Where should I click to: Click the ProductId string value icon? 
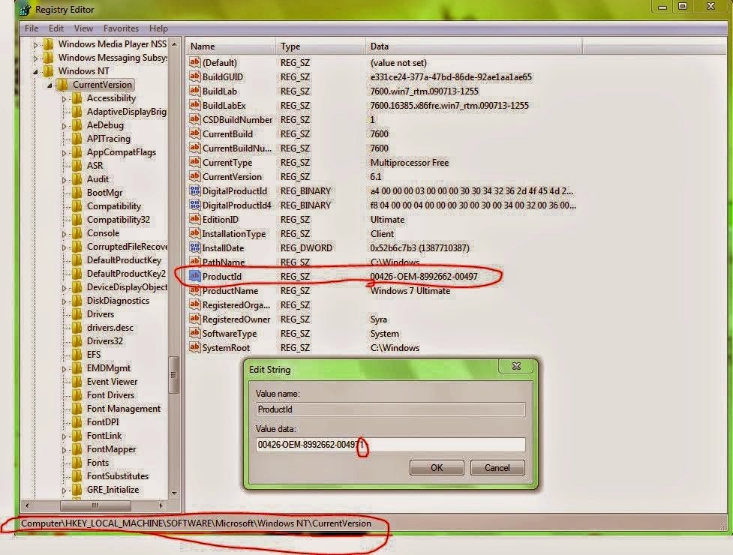pyautogui.click(x=194, y=276)
